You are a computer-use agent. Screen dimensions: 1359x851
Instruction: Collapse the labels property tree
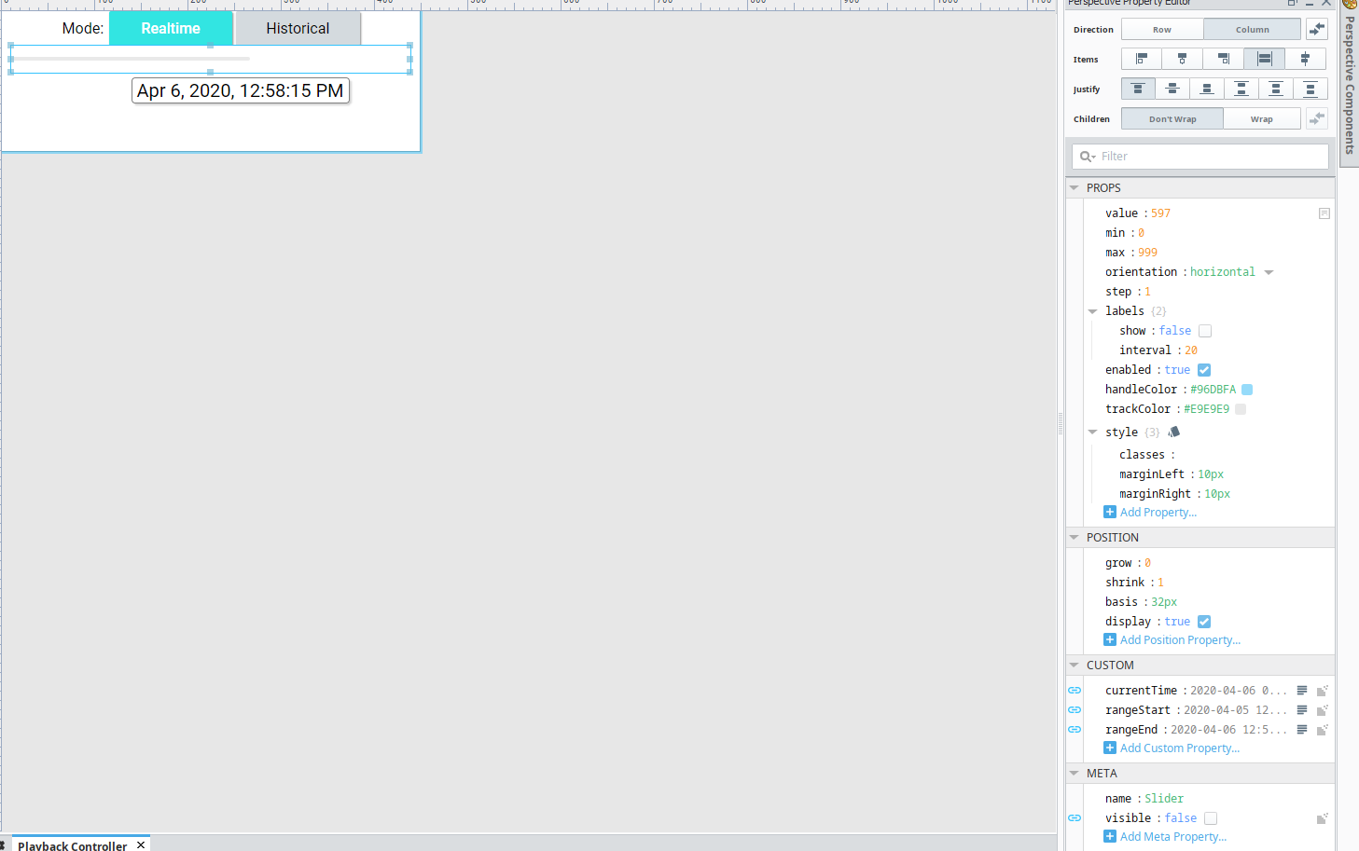pyautogui.click(x=1092, y=311)
